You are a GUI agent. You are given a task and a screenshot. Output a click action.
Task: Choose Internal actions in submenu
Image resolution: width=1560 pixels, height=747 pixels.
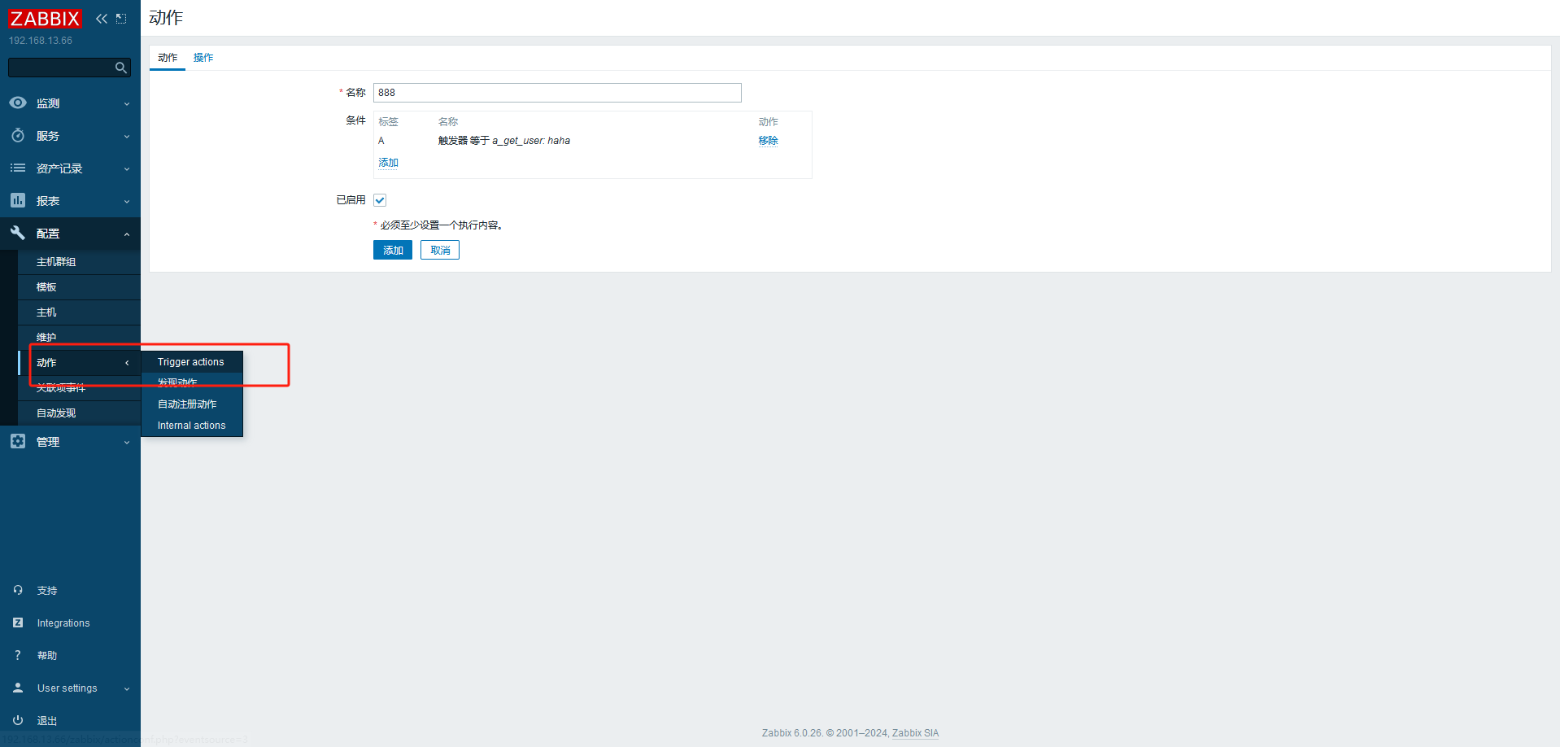[192, 426]
